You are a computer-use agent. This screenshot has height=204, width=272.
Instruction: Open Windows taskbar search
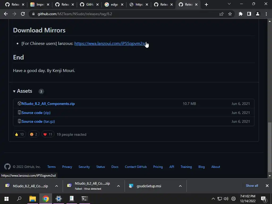(19, 199)
